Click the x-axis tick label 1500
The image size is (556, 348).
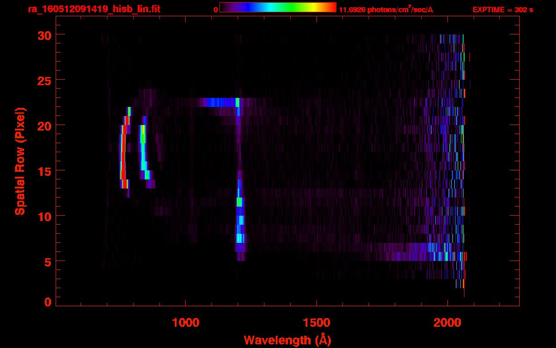[316, 323]
